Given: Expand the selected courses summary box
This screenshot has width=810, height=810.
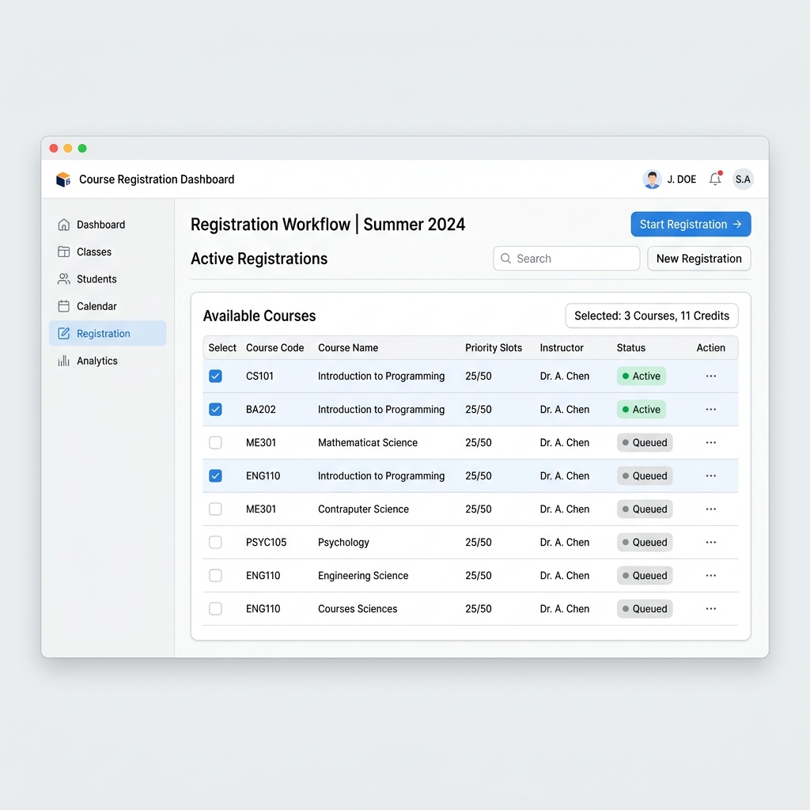Looking at the screenshot, I should pos(652,316).
